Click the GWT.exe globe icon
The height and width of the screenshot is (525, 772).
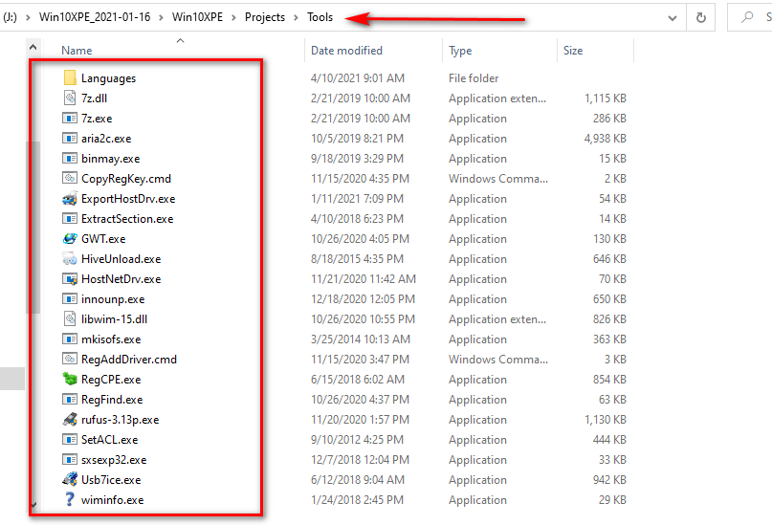[70, 239]
